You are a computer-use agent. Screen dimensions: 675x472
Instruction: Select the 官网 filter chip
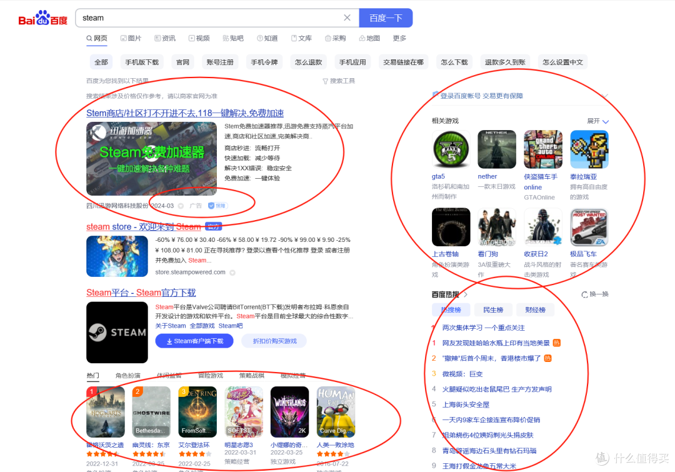click(182, 62)
